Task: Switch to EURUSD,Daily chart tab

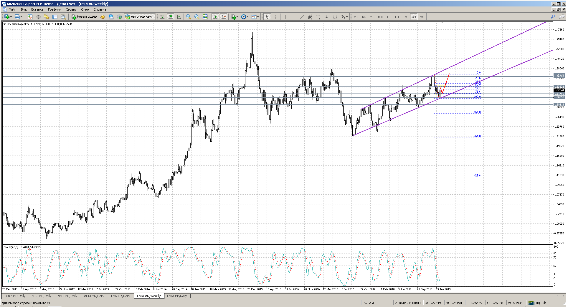Action: tap(41, 296)
